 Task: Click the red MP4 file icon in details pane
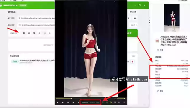(x=157, y=41)
